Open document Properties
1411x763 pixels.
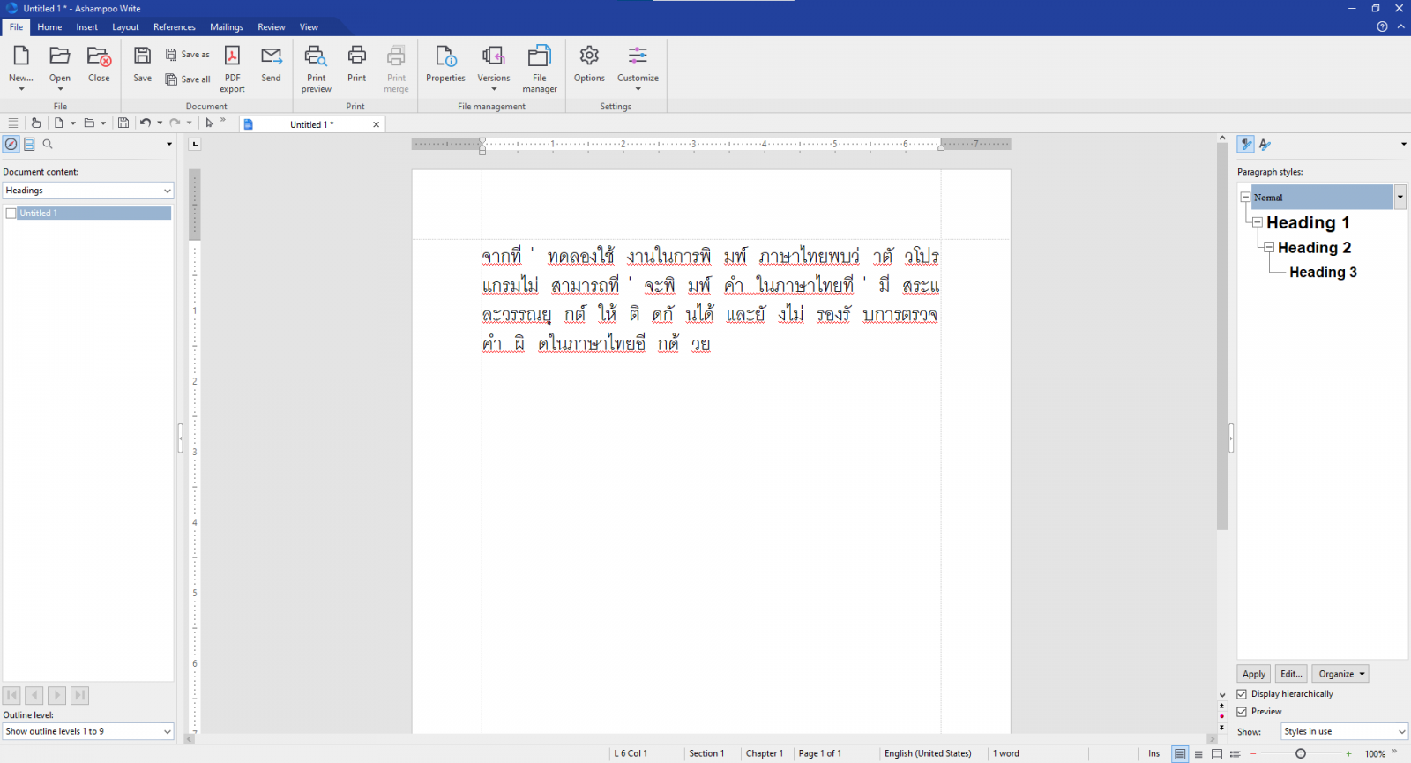445,57
